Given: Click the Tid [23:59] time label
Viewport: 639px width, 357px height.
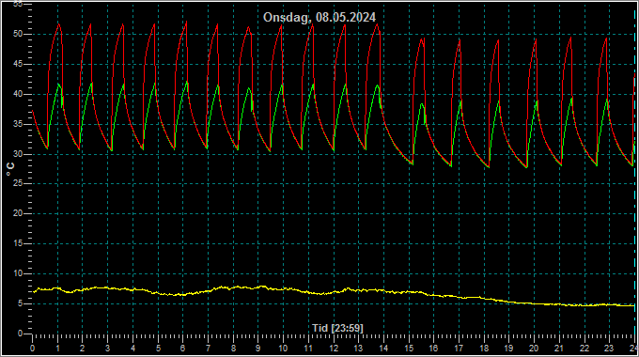Looking at the screenshot, I should [337, 328].
